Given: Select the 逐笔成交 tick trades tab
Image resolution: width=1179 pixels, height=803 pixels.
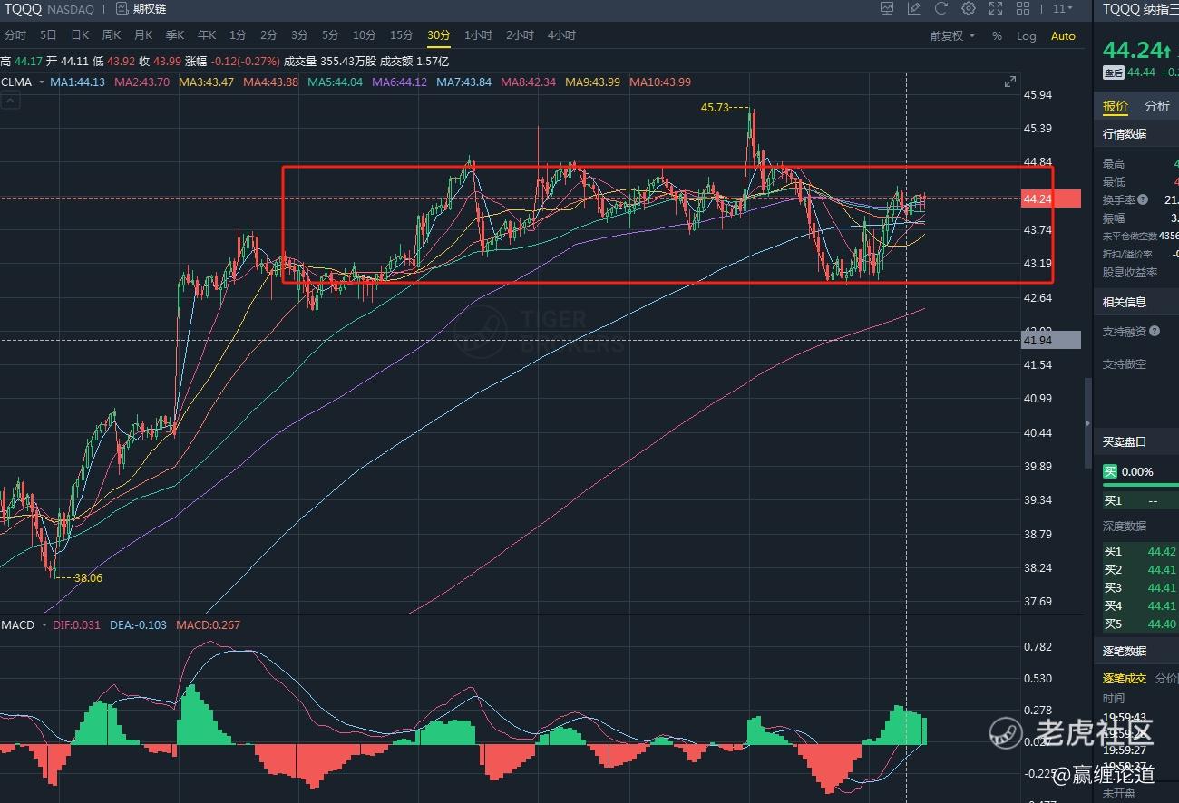Looking at the screenshot, I should (1125, 678).
